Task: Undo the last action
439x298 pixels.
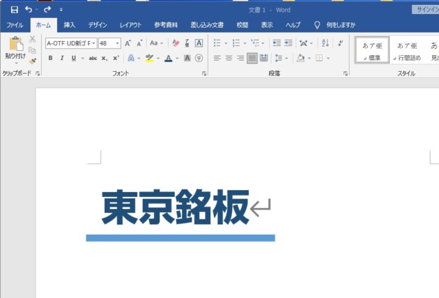Action: 29,10
